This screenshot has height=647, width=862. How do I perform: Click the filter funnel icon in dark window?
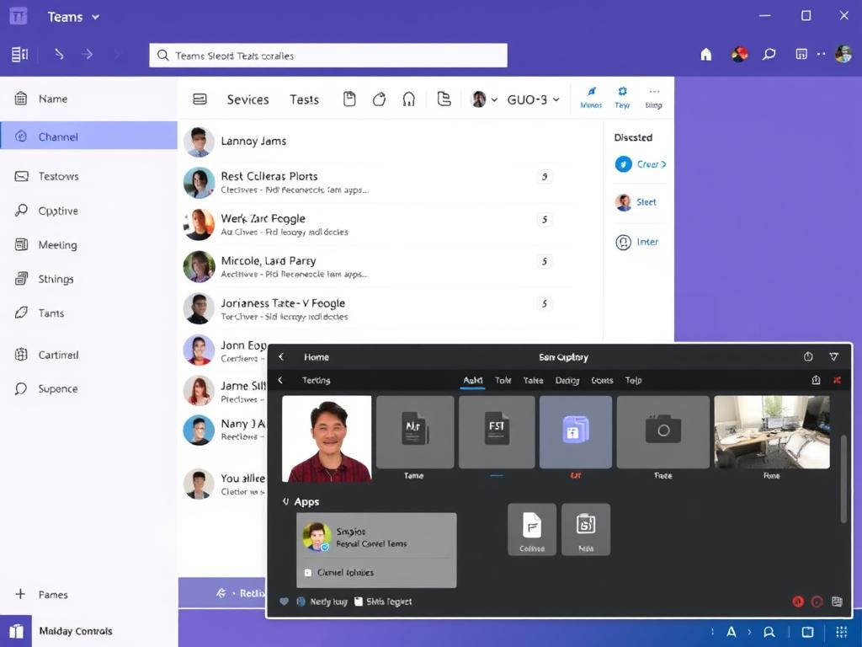tap(834, 356)
